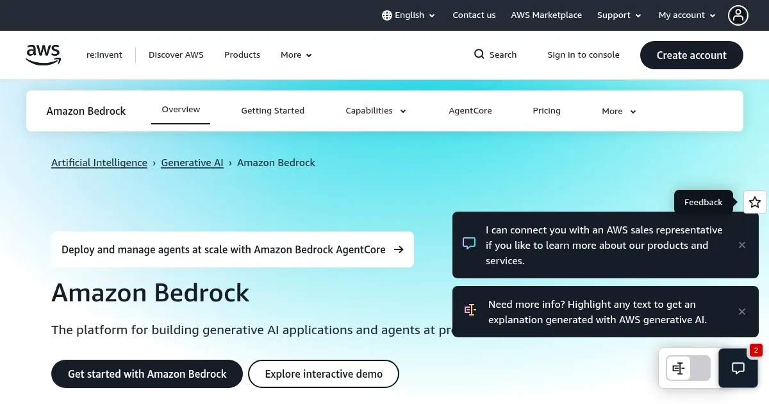This screenshot has height=404, width=769.
Task: Open the chat widget in bottom corner
Action: click(738, 368)
